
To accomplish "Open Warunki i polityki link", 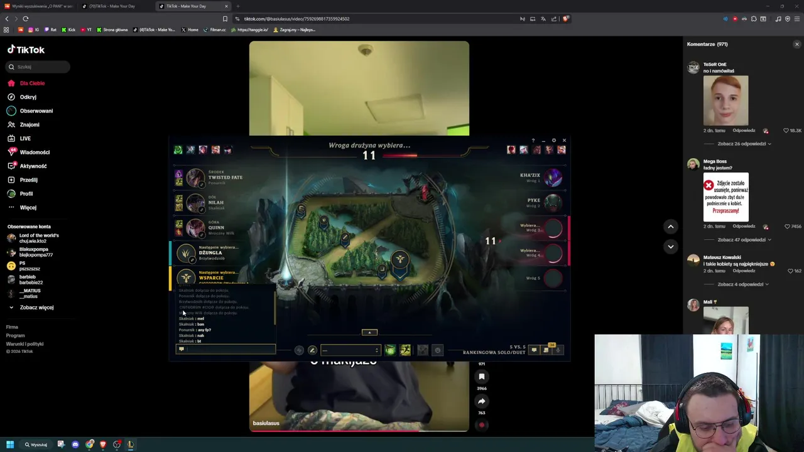I will pos(24,343).
